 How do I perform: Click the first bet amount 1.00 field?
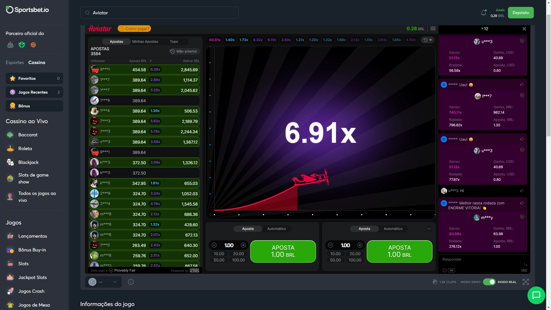[x=229, y=245]
